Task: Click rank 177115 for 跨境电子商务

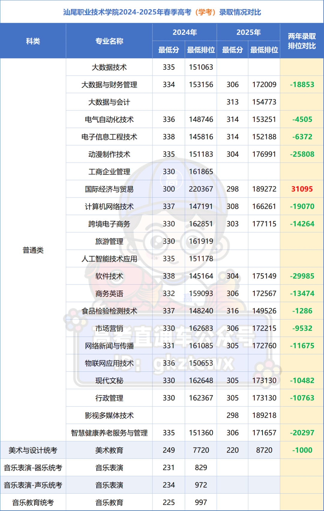Action: (x=264, y=224)
